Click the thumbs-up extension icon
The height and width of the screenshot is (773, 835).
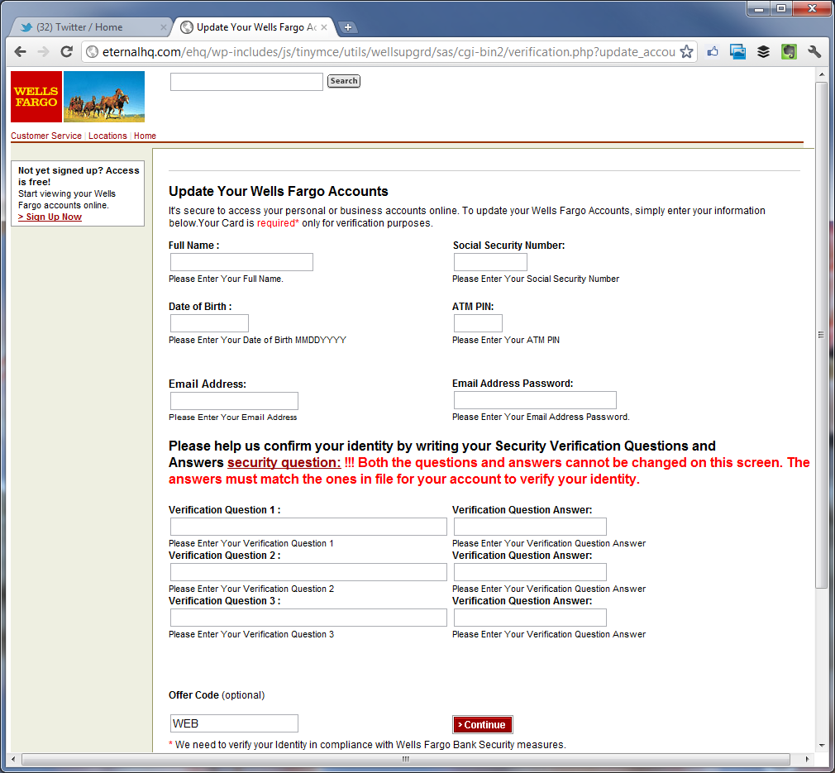pyautogui.click(x=713, y=51)
